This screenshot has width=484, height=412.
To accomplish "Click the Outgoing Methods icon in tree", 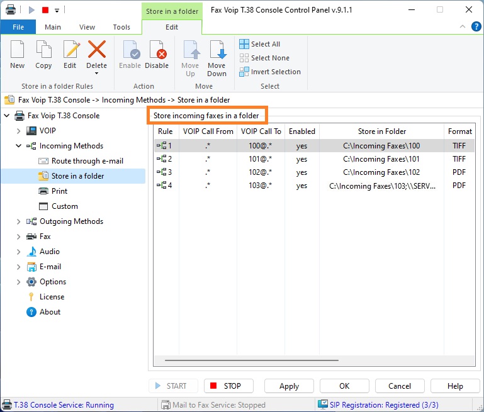I will (31, 221).
